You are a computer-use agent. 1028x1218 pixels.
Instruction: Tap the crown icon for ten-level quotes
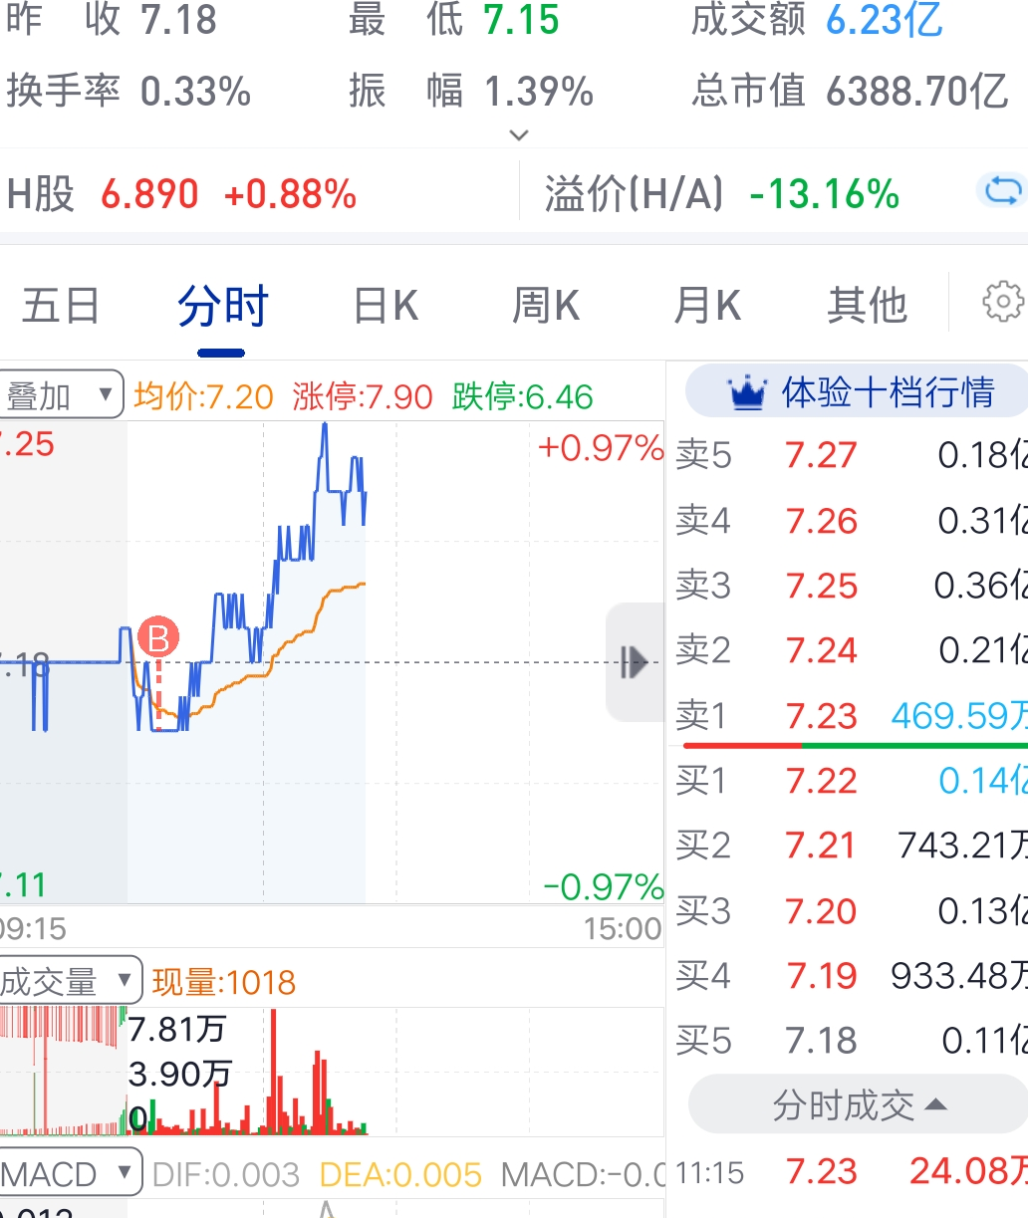point(746,394)
